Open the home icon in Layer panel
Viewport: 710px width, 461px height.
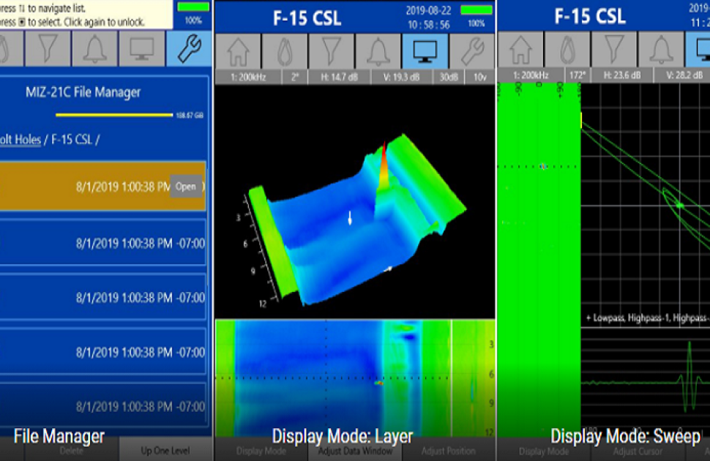click(x=237, y=51)
